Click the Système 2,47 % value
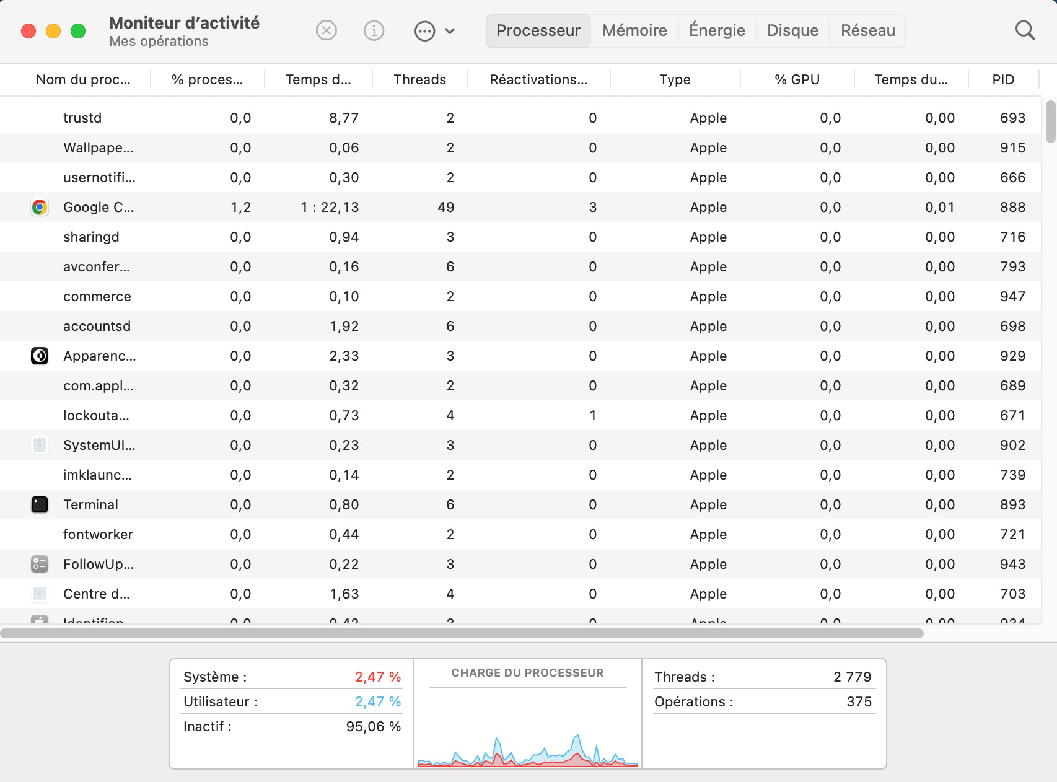 [378, 677]
